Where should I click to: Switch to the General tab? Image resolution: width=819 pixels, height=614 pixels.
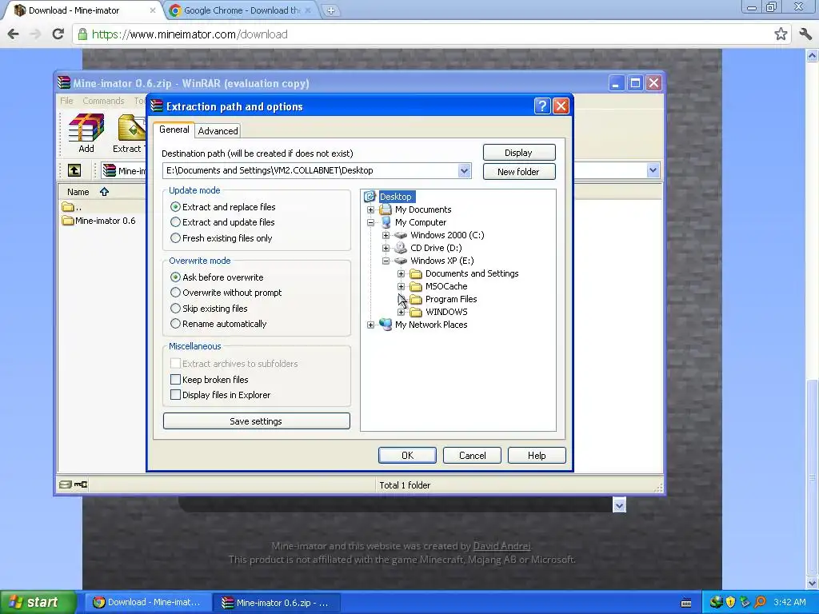click(x=174, y=130)
